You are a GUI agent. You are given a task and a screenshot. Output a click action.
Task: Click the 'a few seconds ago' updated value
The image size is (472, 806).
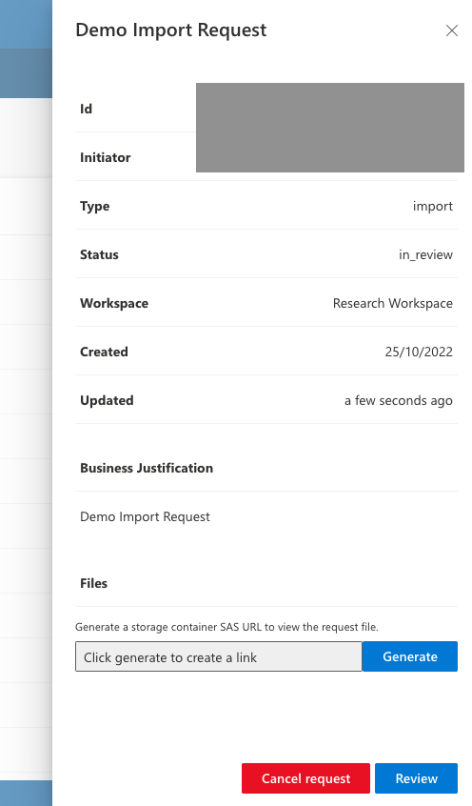pyautogui.click(x=399, y=401)
